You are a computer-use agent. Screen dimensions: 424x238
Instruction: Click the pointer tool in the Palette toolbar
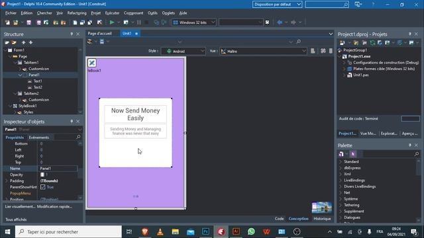(x=353, y=154)
